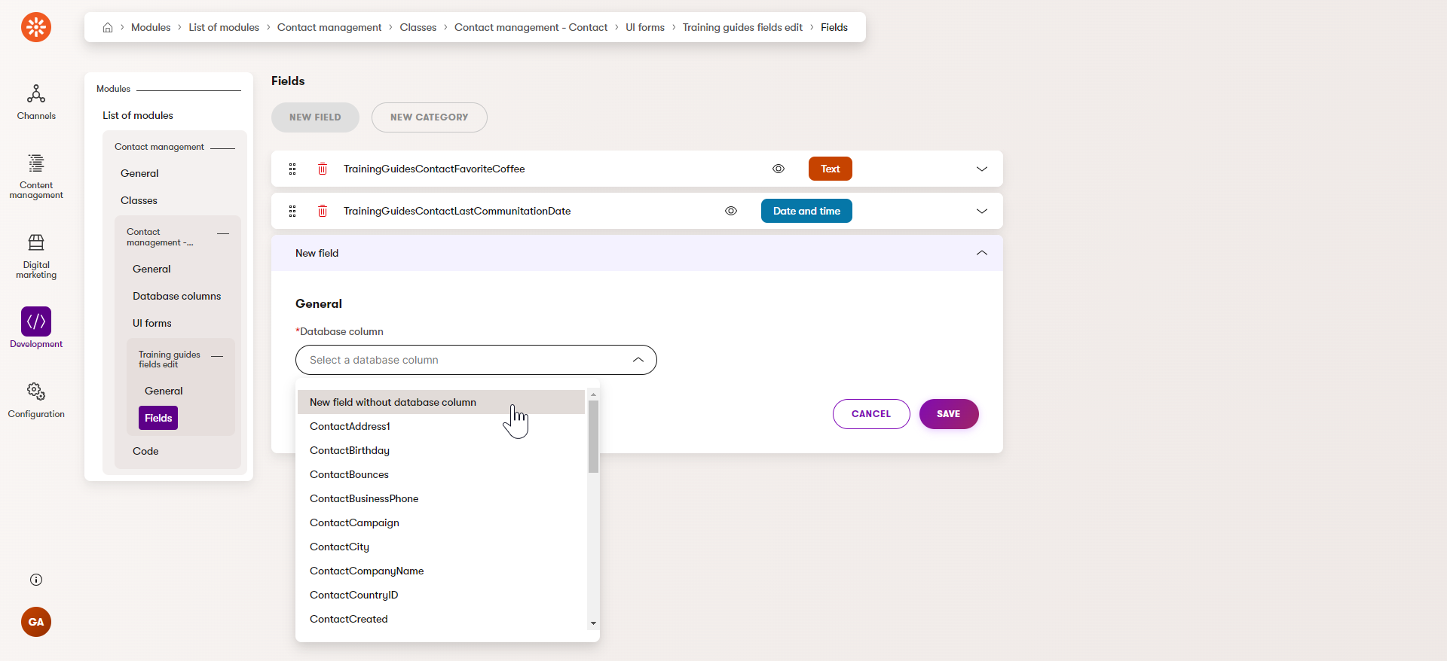Open List of modules breadcrumb
Viewport: 1447px width, 661px height.
tap(224, 27)
